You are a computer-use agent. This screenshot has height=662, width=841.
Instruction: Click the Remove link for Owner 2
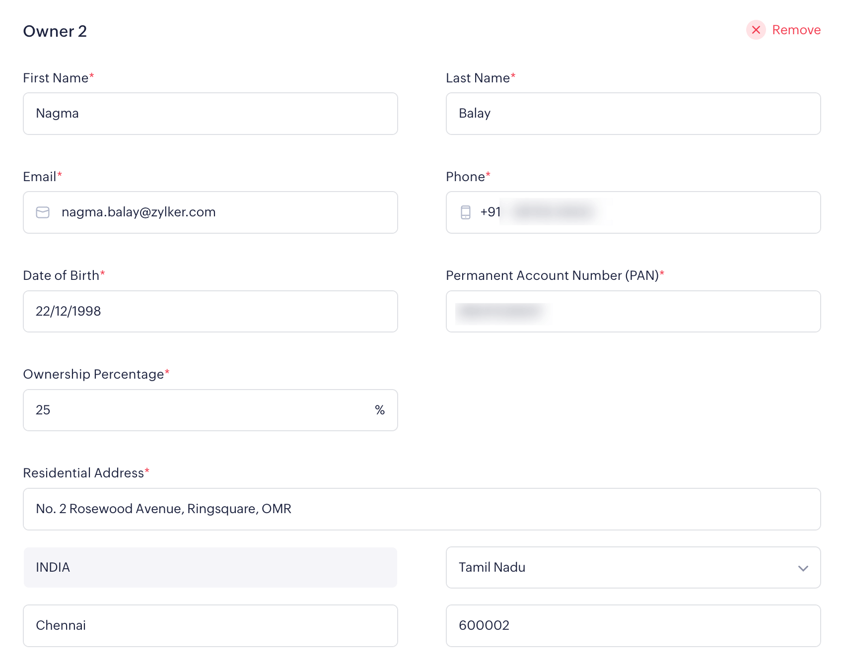pyautogui.click(x=796, y=30)
